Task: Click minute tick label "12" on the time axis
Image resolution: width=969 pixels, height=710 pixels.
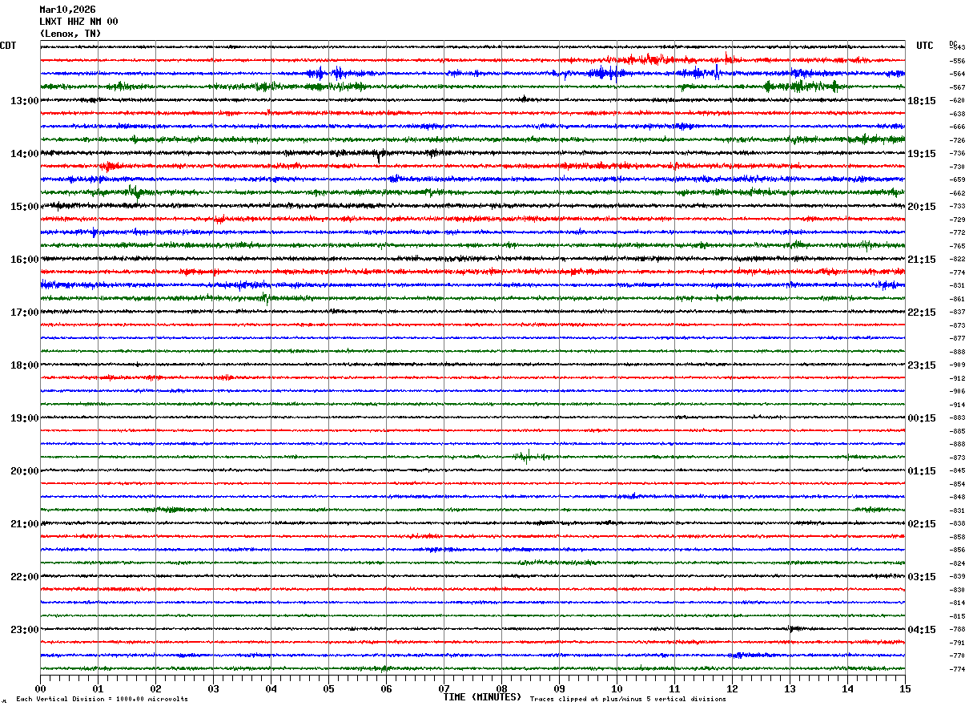Action: point(732,688)
